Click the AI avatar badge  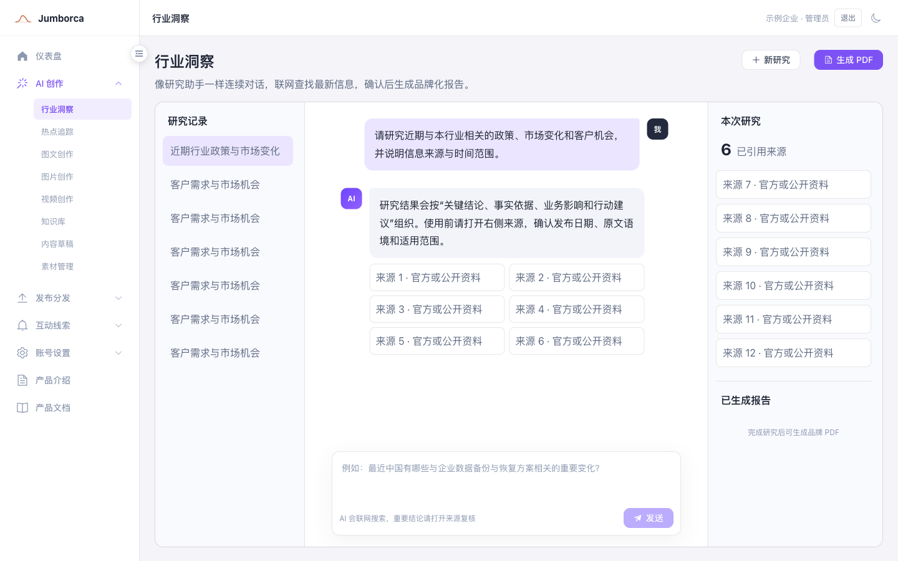pyautogui.click(x=351, y=199)
